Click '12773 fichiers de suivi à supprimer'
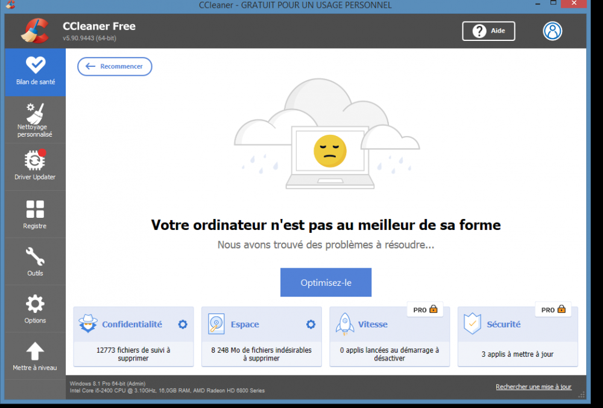 pos(133,354)
